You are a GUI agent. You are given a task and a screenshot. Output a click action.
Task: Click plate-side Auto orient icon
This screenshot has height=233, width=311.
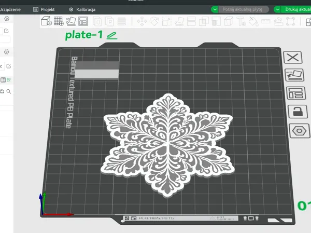[294, 75]
